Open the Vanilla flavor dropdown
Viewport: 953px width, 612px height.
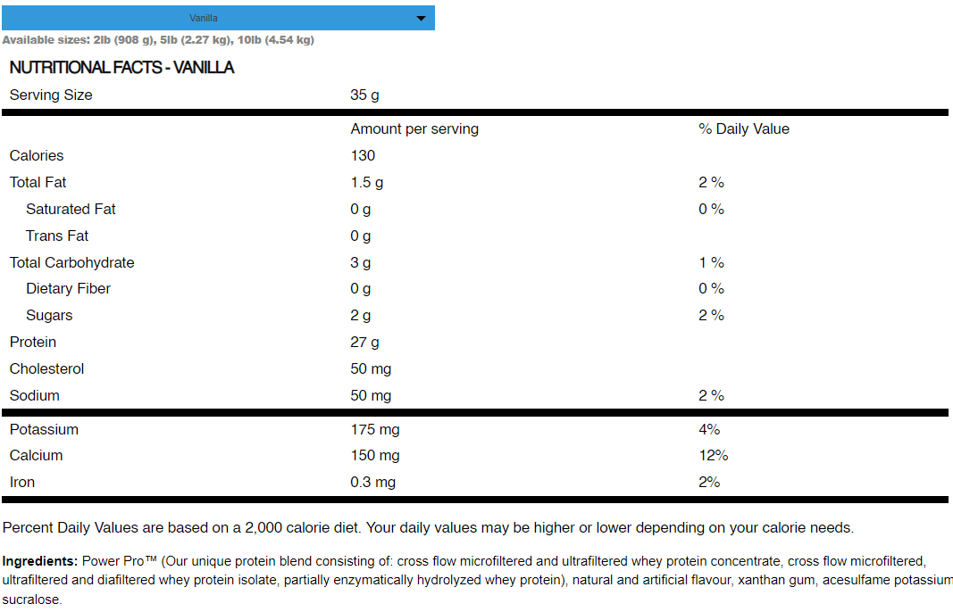(x=217, y=18)
